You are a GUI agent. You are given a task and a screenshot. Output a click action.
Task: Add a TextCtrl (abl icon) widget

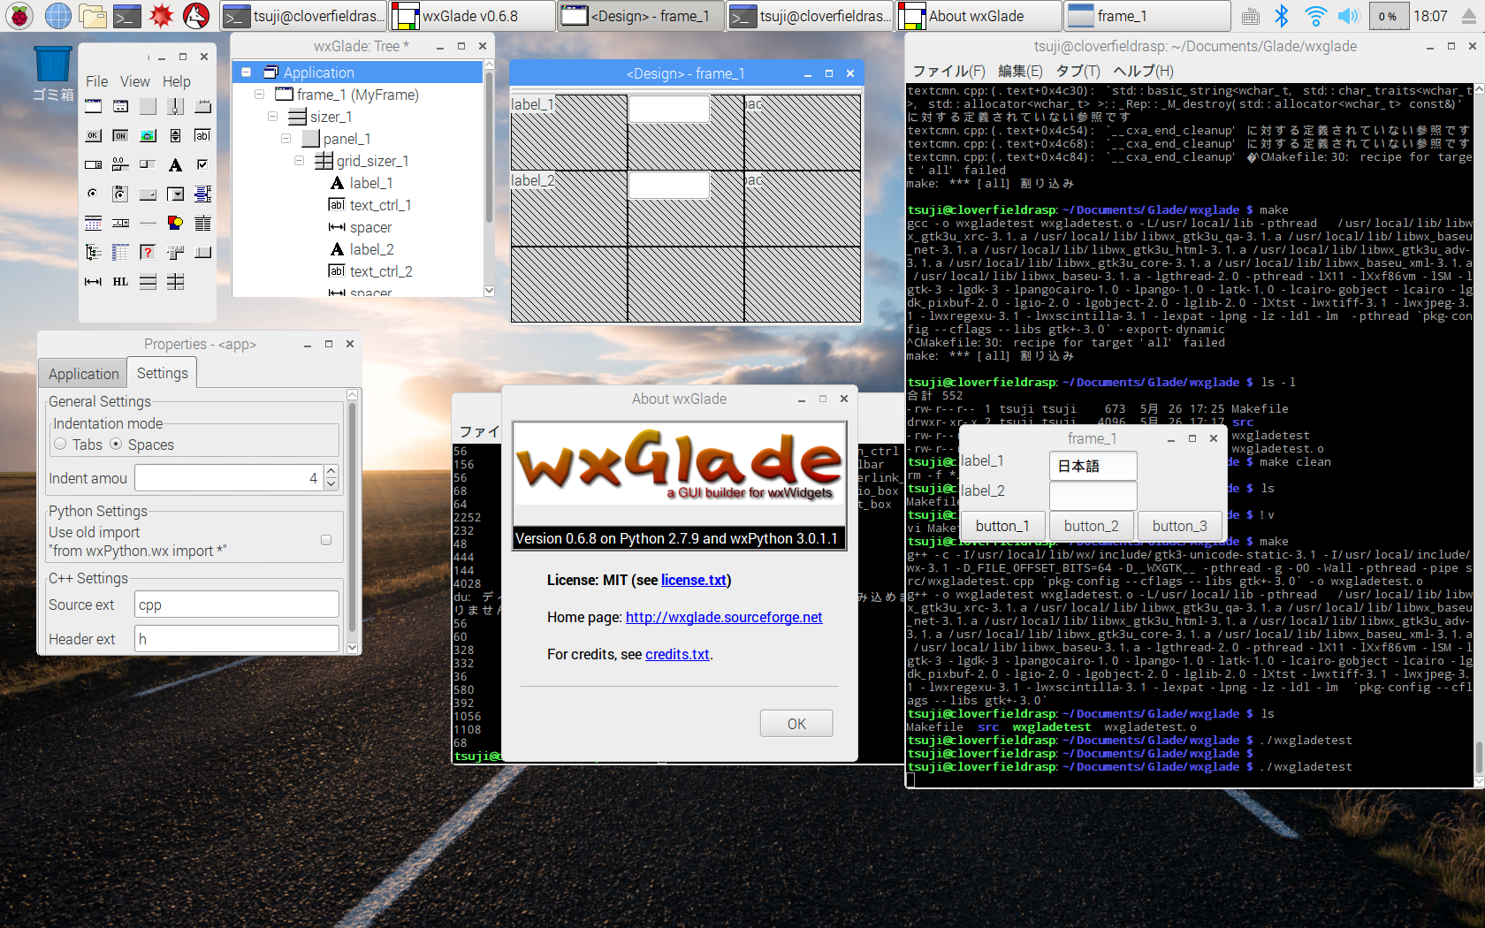[202, 136]
